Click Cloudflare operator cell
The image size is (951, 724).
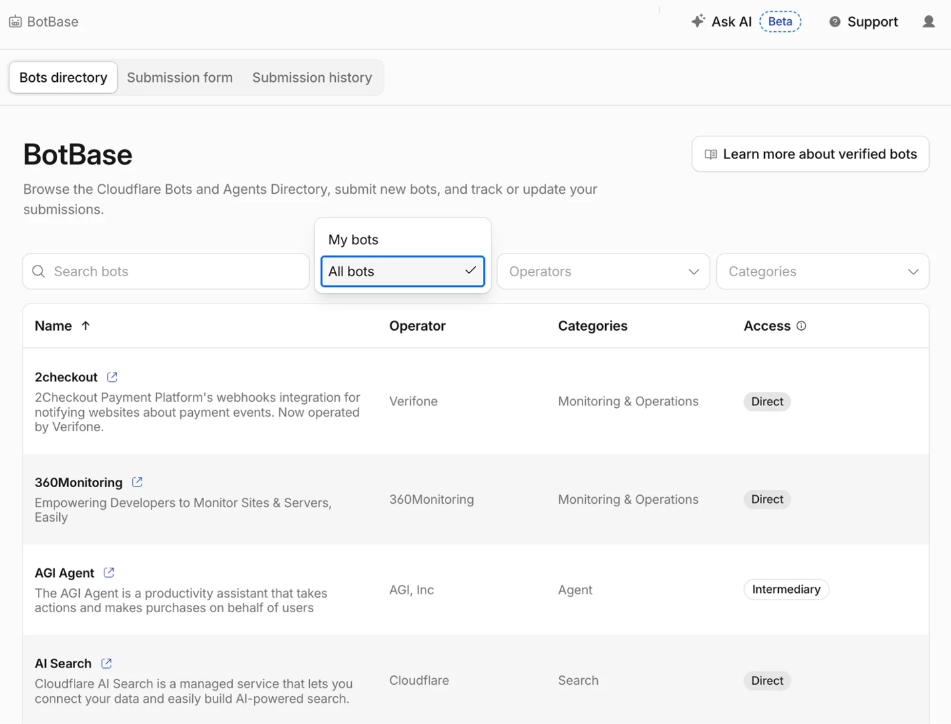(x=419, y=680)
